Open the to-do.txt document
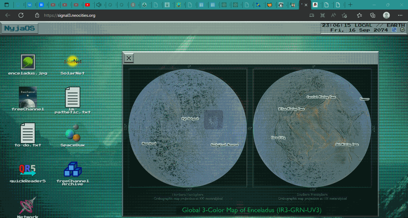 (28, 133)
